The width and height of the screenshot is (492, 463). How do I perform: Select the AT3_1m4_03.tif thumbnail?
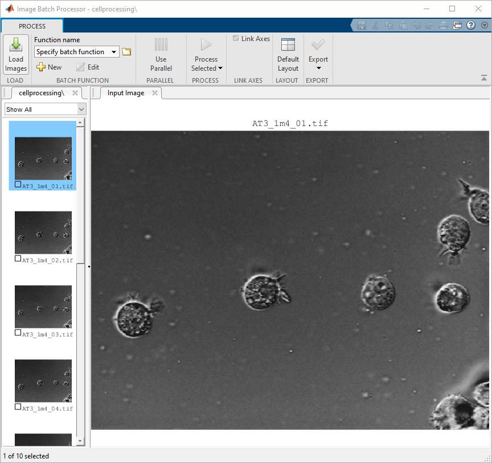(43, 306)
